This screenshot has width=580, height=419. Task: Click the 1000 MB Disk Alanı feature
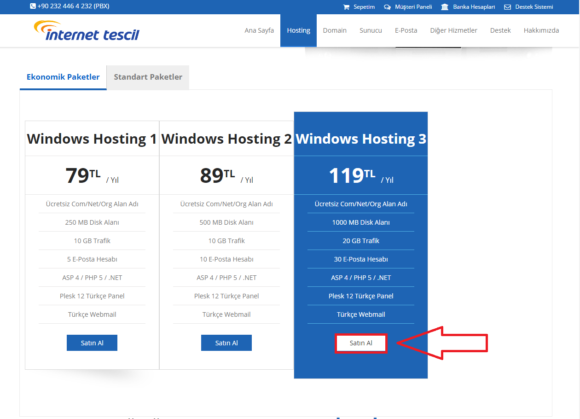point(361,222)
